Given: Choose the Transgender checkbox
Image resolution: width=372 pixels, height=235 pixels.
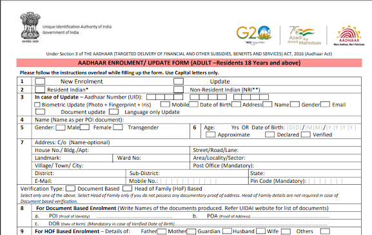Looking at the screenshot, I should [x=118, y=127].
